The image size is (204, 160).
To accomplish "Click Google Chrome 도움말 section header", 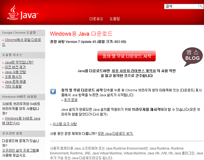I will pos(23,33).
